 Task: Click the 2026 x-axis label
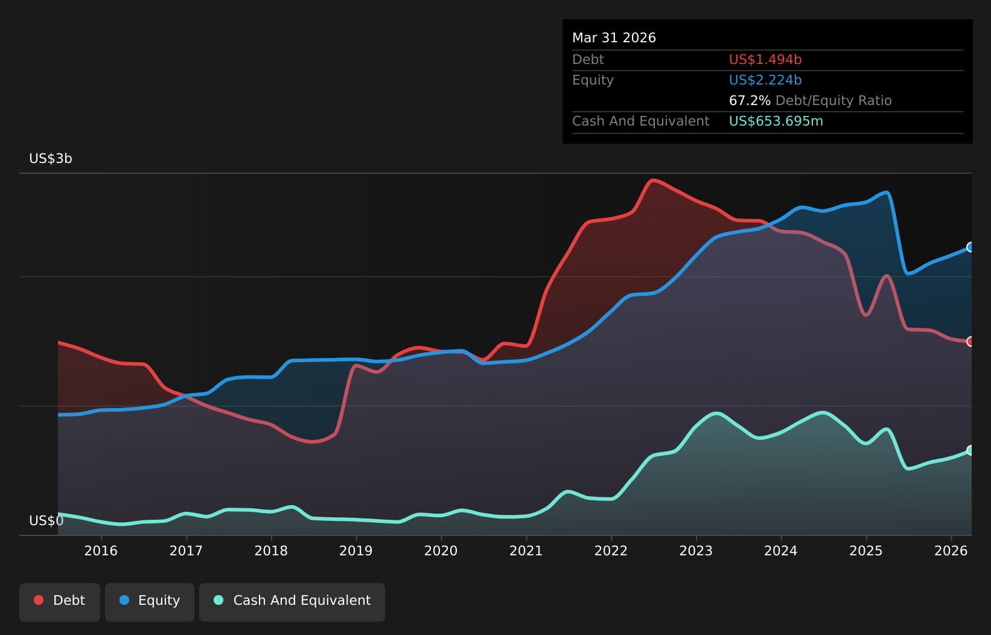951,550
